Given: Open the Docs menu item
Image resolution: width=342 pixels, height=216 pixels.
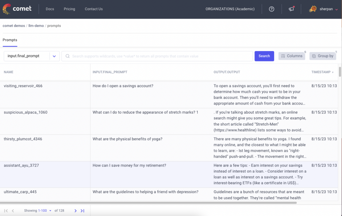Looking at the screenshot, I should pyautogui.click(x=50, y=9).
